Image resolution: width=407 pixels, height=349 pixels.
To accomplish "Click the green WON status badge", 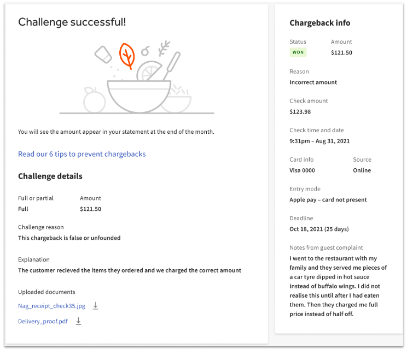I will click(x=298, y=52).
